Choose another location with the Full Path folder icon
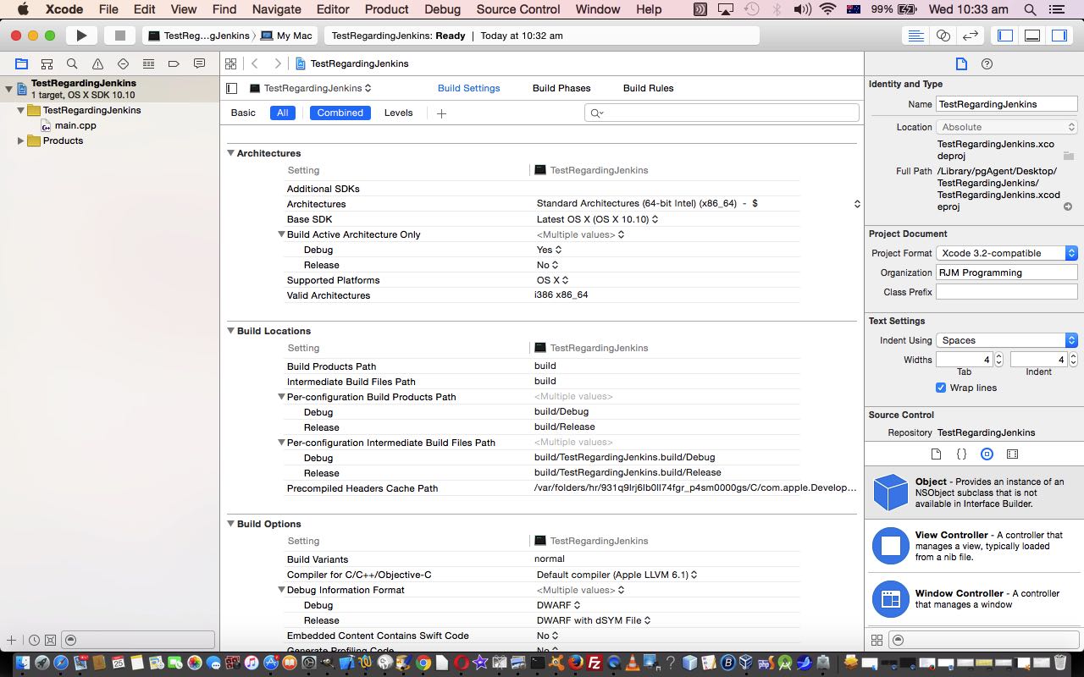The width and height of the screenshot is (1084, 677). [1069, 157]
